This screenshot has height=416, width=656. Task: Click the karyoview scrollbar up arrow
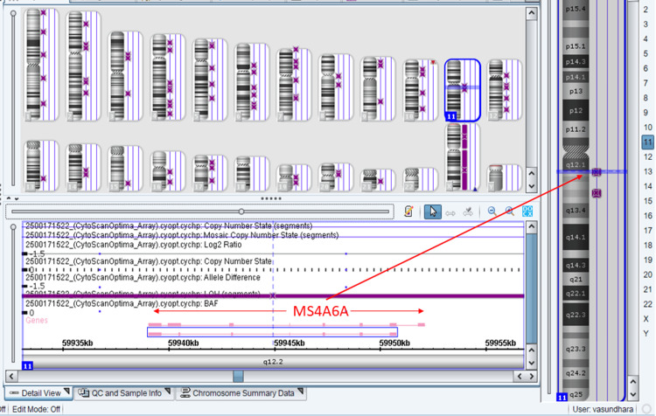[x=531, y=13]
